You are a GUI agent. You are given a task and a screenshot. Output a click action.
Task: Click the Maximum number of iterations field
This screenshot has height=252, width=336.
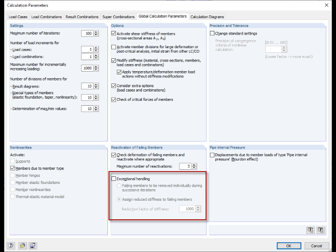pyautogui.click(x=88, y=34)
